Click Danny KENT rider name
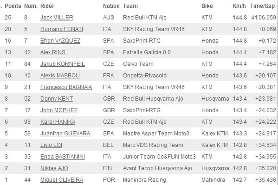The height and width of the screenshot is (185, 278). pyautogui.click(x=56, y=99)
